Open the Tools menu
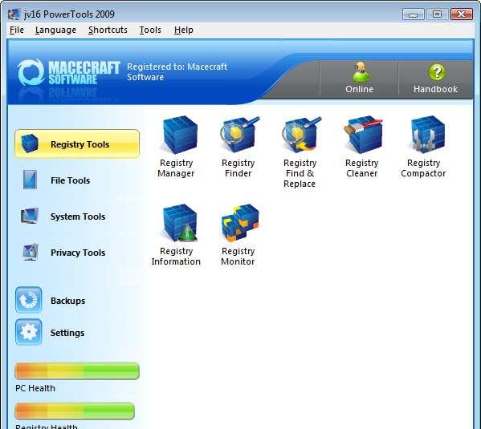 (x=150, y=30)
